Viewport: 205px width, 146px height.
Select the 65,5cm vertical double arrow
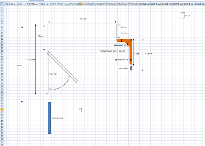(143, 55)
